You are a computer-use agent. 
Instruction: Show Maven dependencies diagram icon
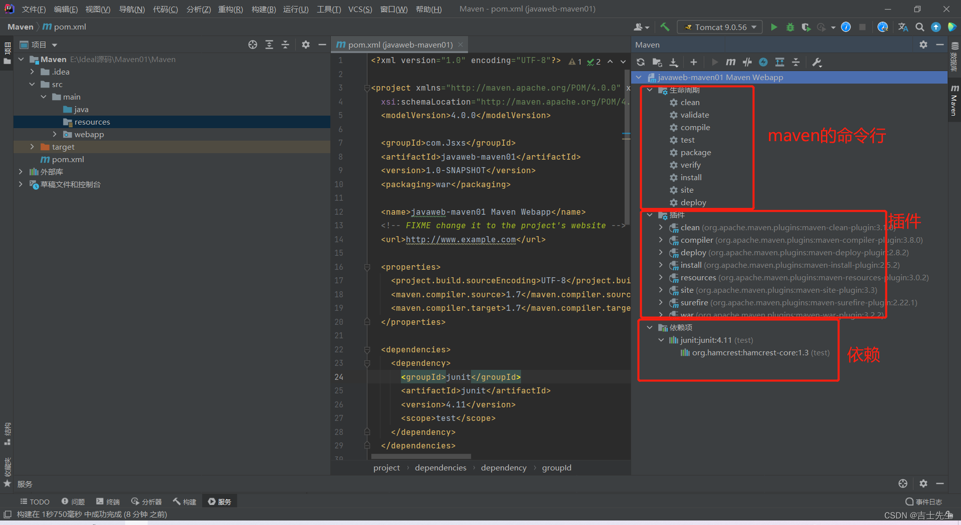tap(780, 62)
